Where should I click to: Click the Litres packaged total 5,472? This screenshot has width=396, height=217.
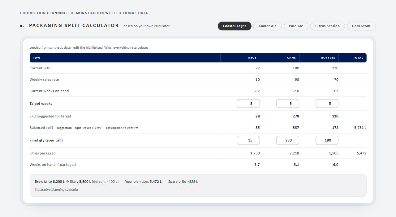coord(361,153)
